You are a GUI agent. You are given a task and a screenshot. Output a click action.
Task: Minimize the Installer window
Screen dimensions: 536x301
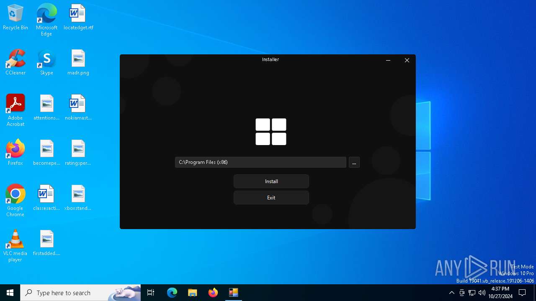tap(388, 60)
